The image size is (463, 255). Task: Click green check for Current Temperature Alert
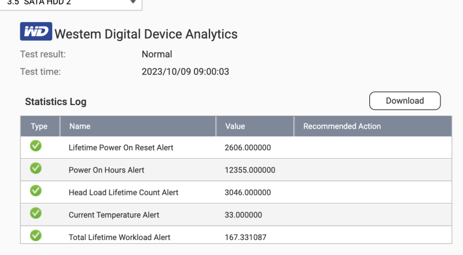pos(36,213)
